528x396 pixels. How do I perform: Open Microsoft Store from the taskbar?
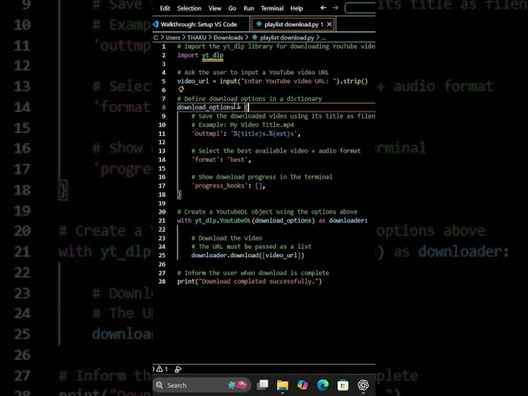343,385
